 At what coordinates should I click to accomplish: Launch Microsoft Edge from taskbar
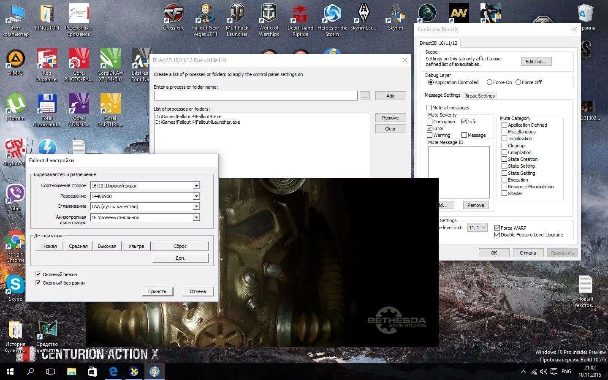[113, 372]
